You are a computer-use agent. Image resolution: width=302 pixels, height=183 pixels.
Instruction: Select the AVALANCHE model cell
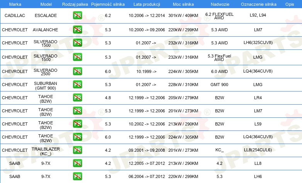coord(45,30)
